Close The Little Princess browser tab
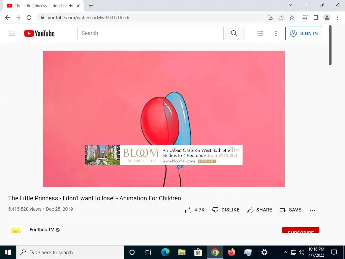 78,6
